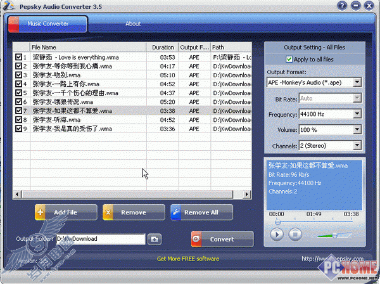Click the 03:38 timeline end label

(x=351, y=214)
